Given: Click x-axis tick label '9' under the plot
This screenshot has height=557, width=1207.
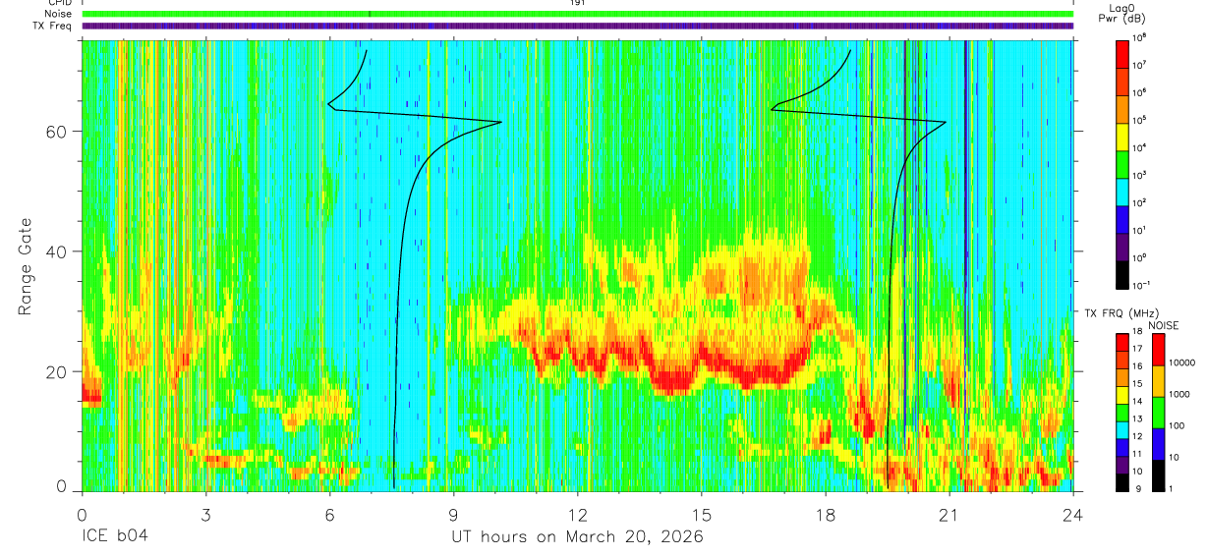Looking at the screenshot, I should (453, 514).
